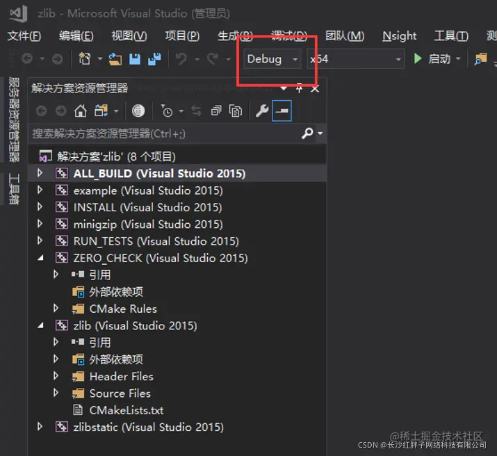Click the Solution Explorer search input field
The height and width of the screenshot is (456, 497).
pyautogui.click(x=165, y=133)
